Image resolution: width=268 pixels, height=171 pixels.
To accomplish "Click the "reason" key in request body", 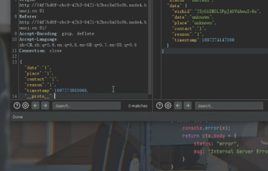I will (34, 85).
